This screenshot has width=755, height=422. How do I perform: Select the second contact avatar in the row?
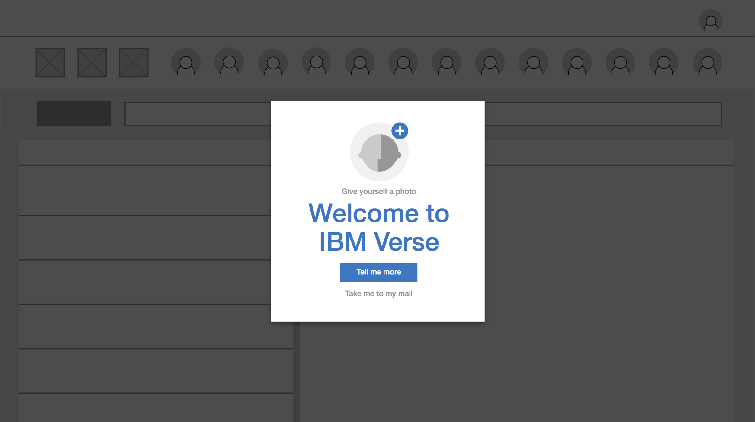pos(229,62)
